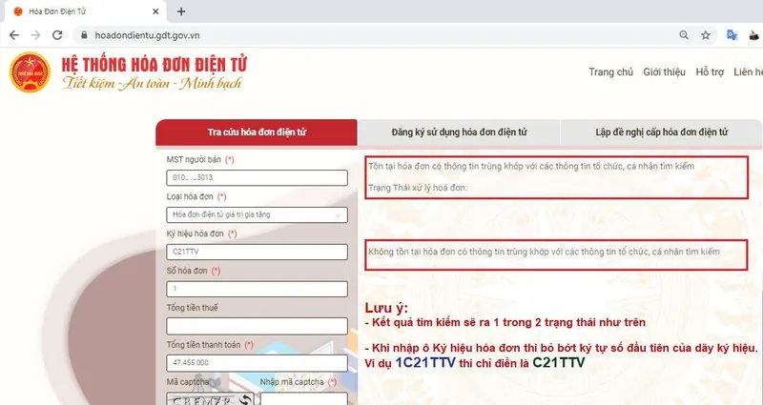
Task: Click the address bar URL hoadondientu.gdt.gov.vn
Action: (x=147, y=35)
